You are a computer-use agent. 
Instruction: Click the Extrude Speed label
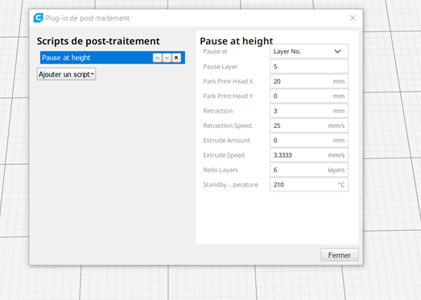[224, 155]
